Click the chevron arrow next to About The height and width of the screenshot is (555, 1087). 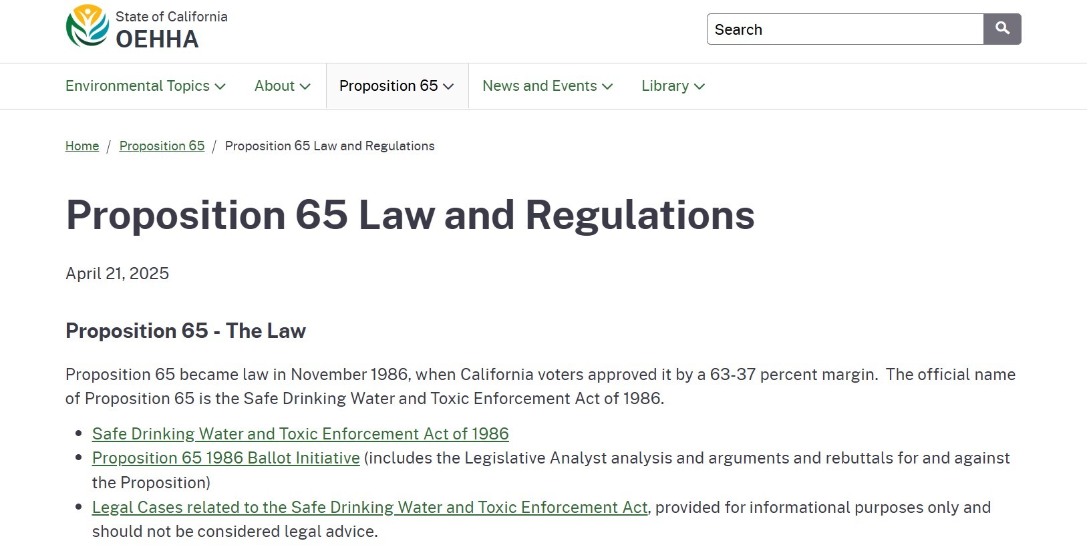click(305, 87)
